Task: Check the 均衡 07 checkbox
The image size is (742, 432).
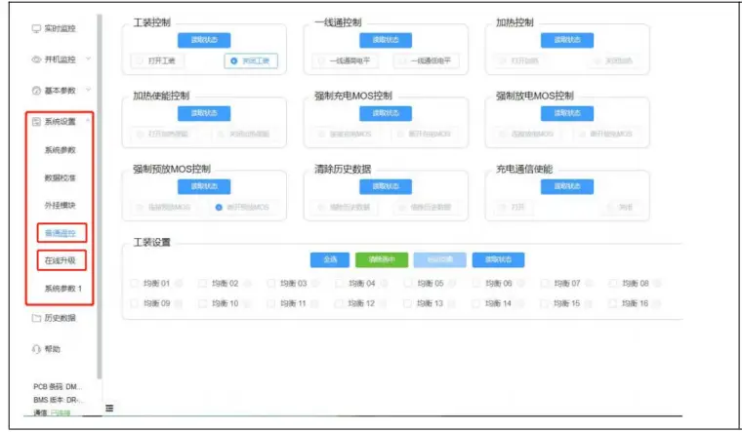Action: coord(545,284)
